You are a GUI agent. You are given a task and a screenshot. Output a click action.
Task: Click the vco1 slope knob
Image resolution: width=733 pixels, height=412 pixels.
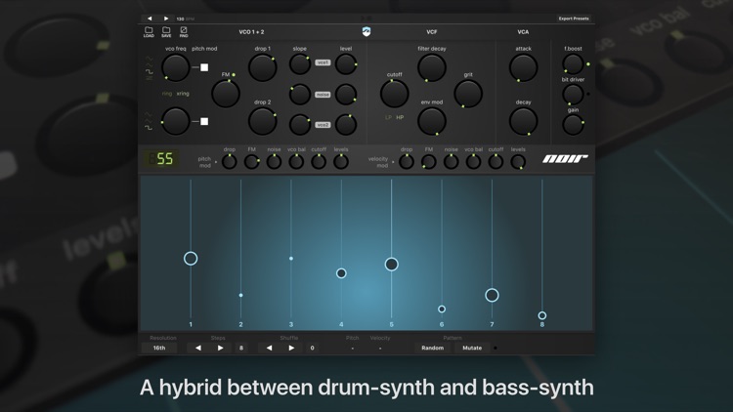pyautogui.click(x=300, y=64)
